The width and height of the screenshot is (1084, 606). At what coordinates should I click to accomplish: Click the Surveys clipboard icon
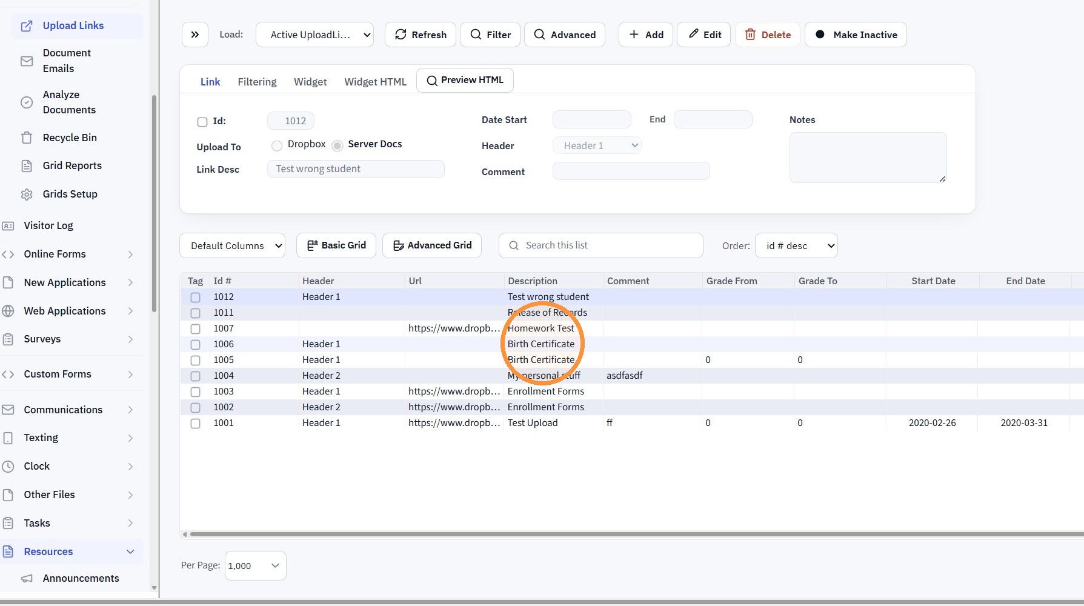[x=8, y=339]
